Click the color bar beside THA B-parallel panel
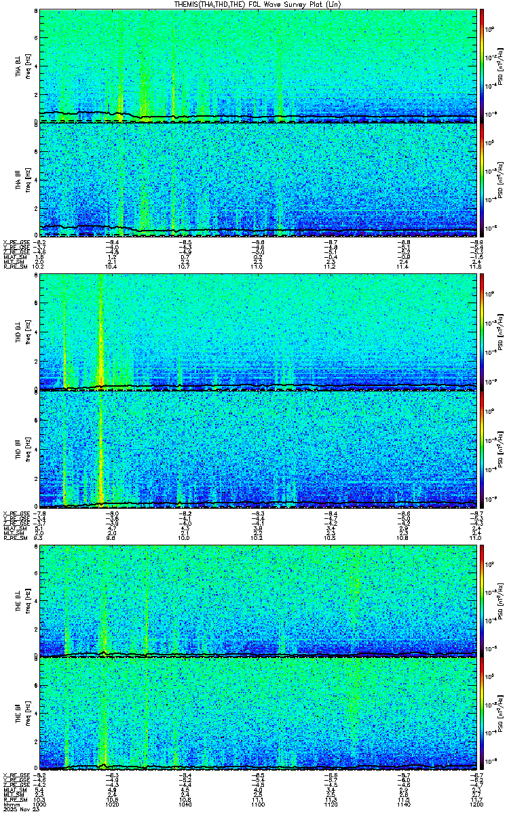Screen dimensions: 509x814 tap(482, 180)
